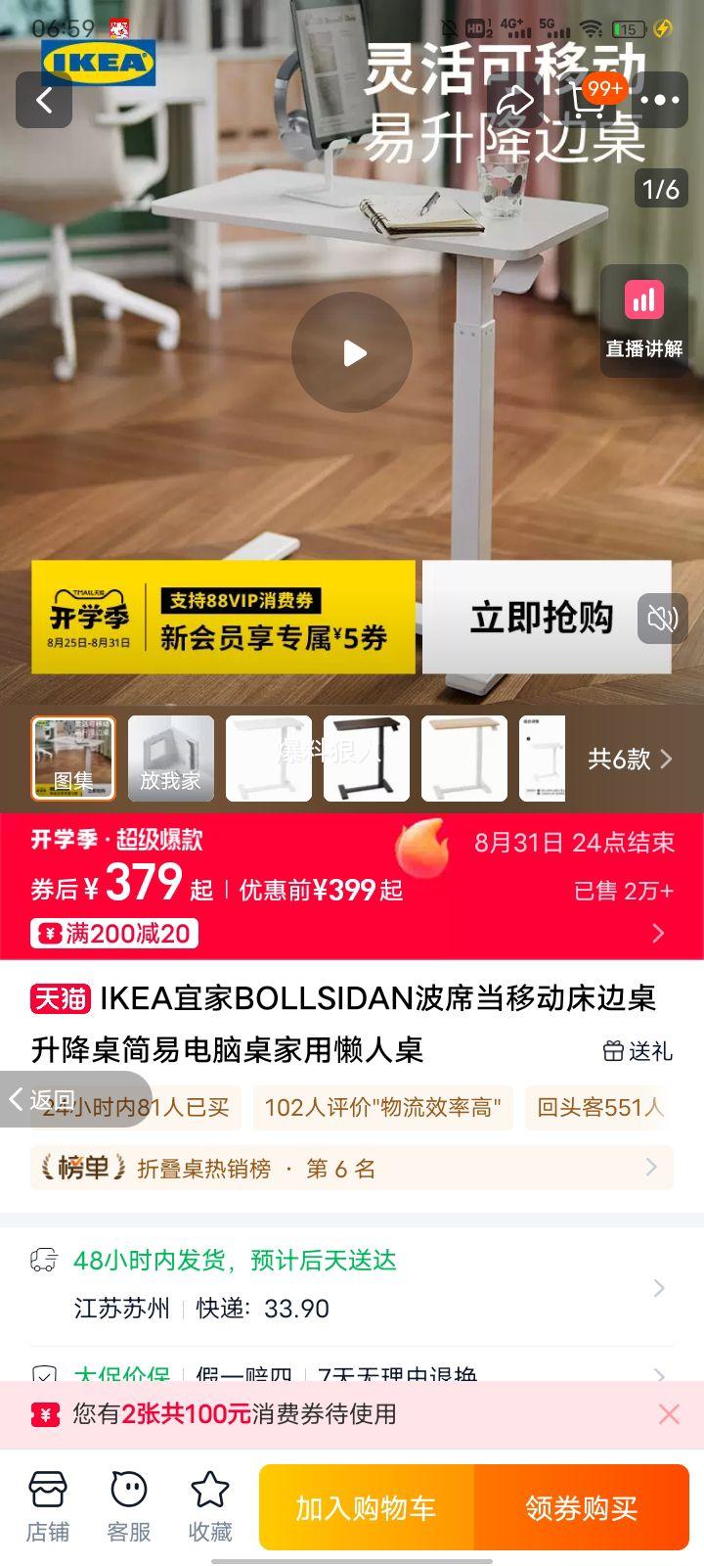Viewport: 704px width, 1566px height.
Task: Open 直播讲解 live explanation icon
Action: point(643,320)
